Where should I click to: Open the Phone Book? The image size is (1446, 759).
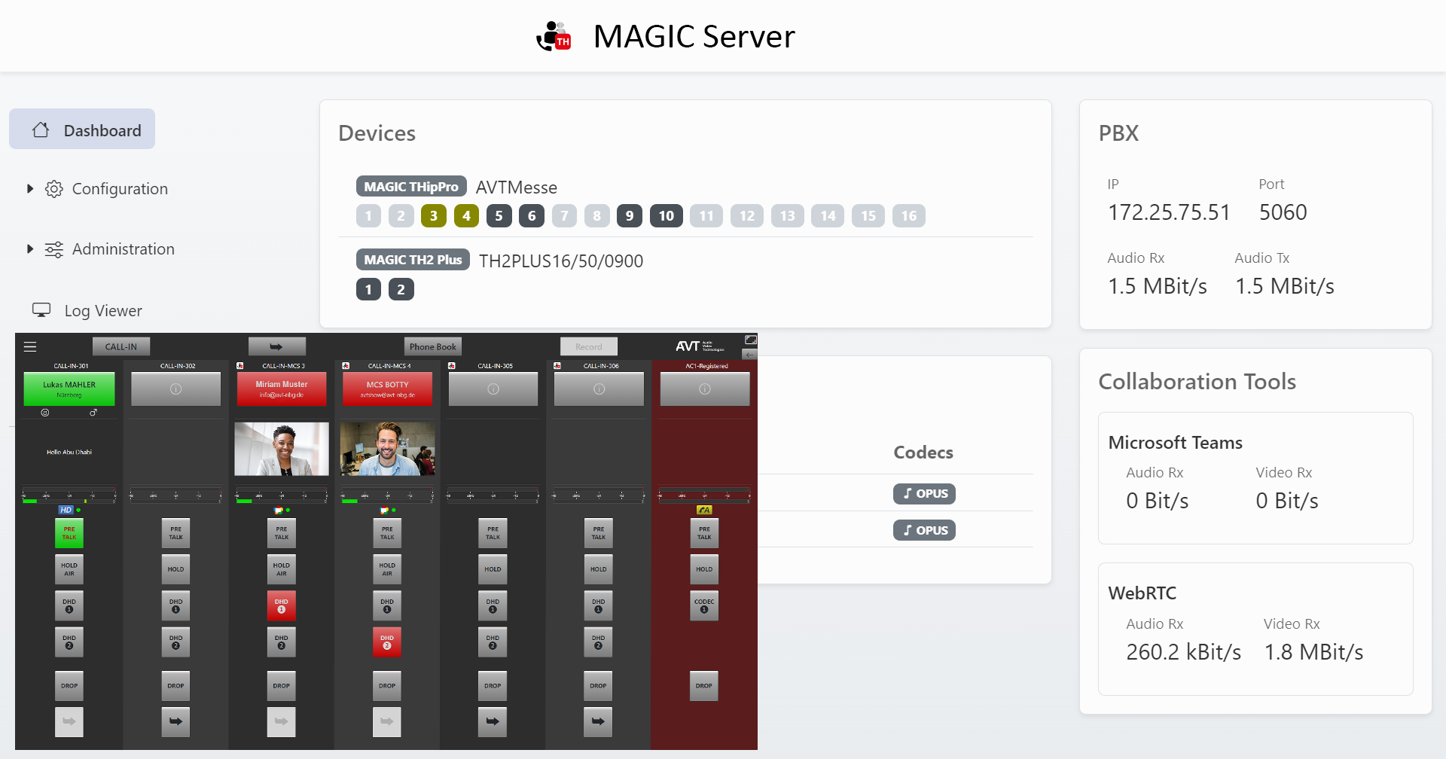[433, 346]
